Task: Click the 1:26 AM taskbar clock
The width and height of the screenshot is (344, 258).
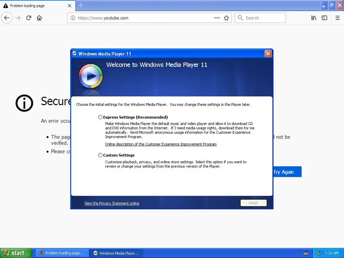Action: [x=332, y=253]
